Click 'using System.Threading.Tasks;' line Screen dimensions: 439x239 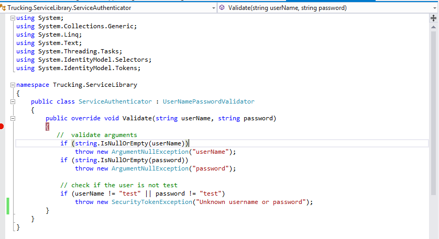tap(69, 51)
